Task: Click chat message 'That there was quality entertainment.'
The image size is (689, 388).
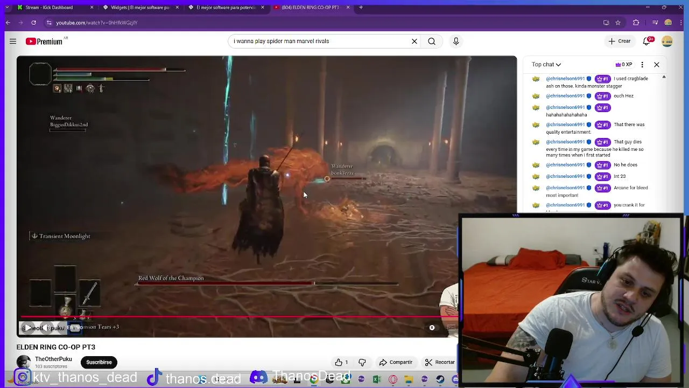Action: [x=595, y=128]
